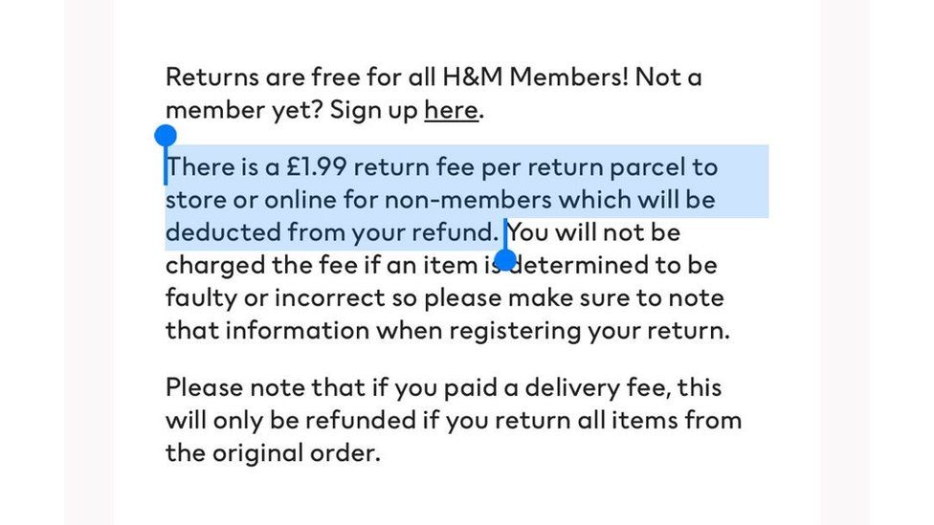Image resolution: width=934 pixels, height=525 pixels.
Task: Click the word 'non-members' in highlighted text
Action: point(468,200)
